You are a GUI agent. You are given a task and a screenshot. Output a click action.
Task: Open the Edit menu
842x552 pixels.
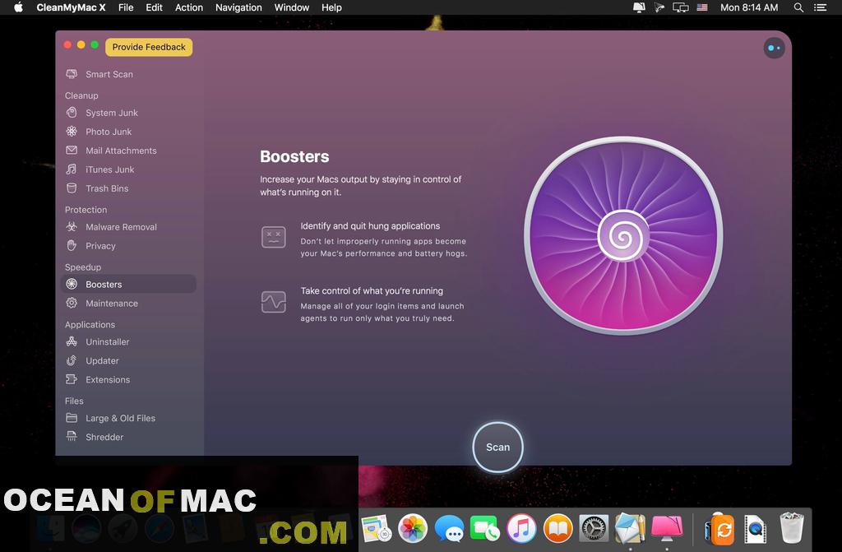[x=154, y=7]
